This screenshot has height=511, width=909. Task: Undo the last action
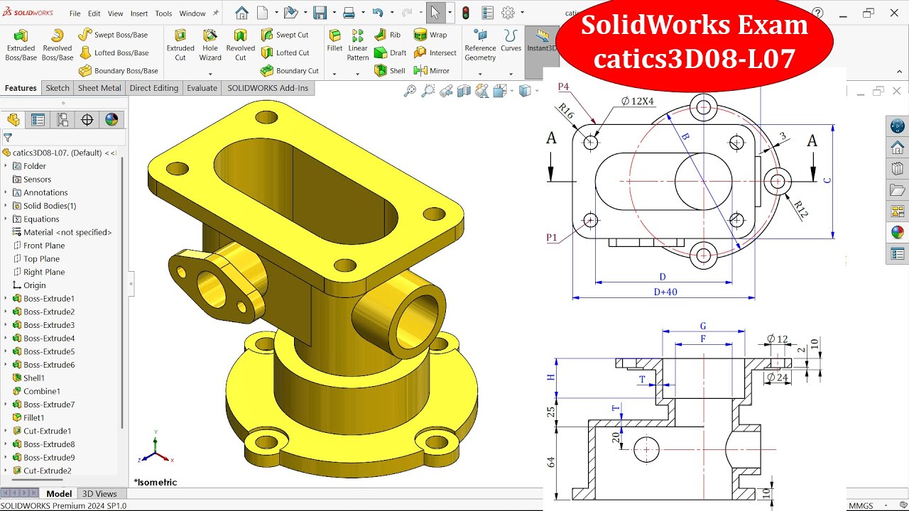click(378, 13)
